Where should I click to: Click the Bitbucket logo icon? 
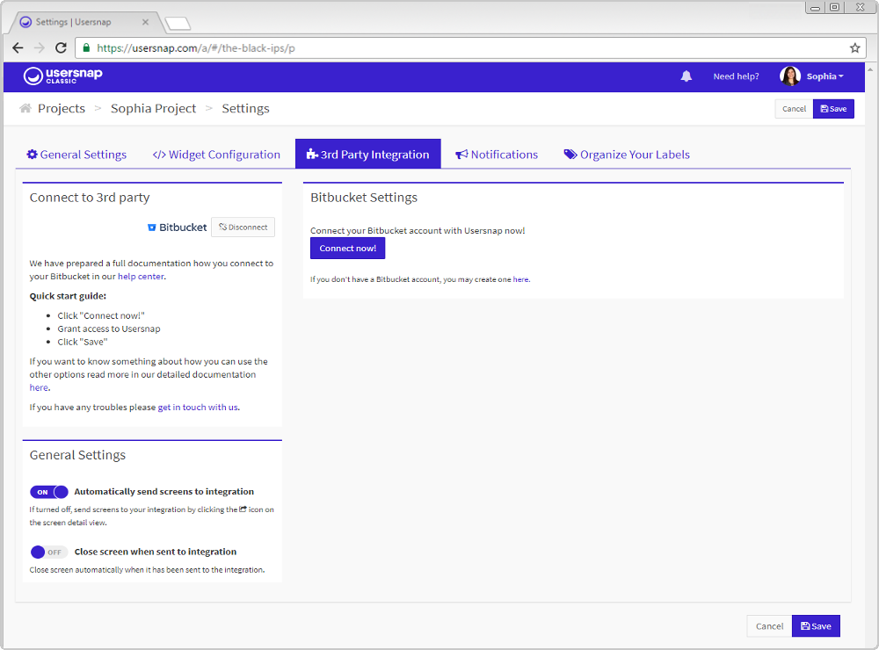coord(151,227)
